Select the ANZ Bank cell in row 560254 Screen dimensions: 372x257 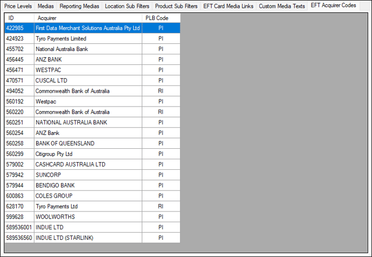click(88, 133)
